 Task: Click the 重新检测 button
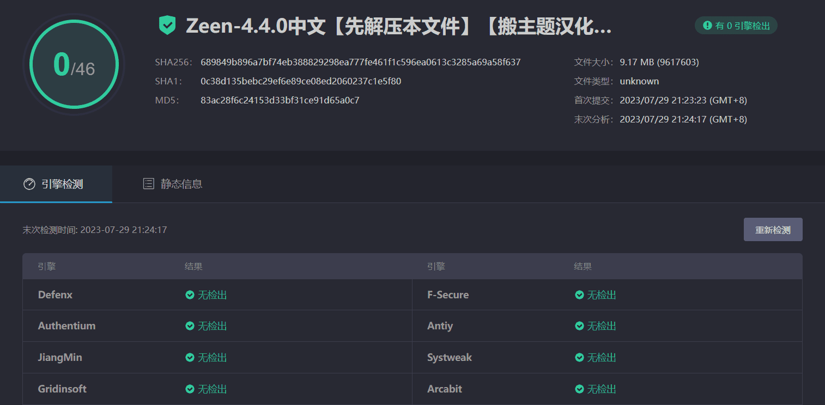point(773,230)
